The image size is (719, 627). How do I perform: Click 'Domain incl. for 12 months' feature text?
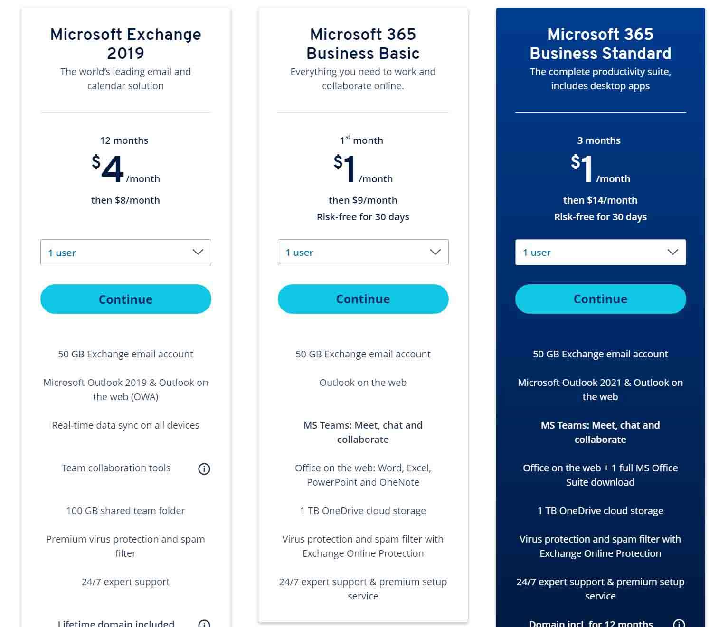point(591,623)
